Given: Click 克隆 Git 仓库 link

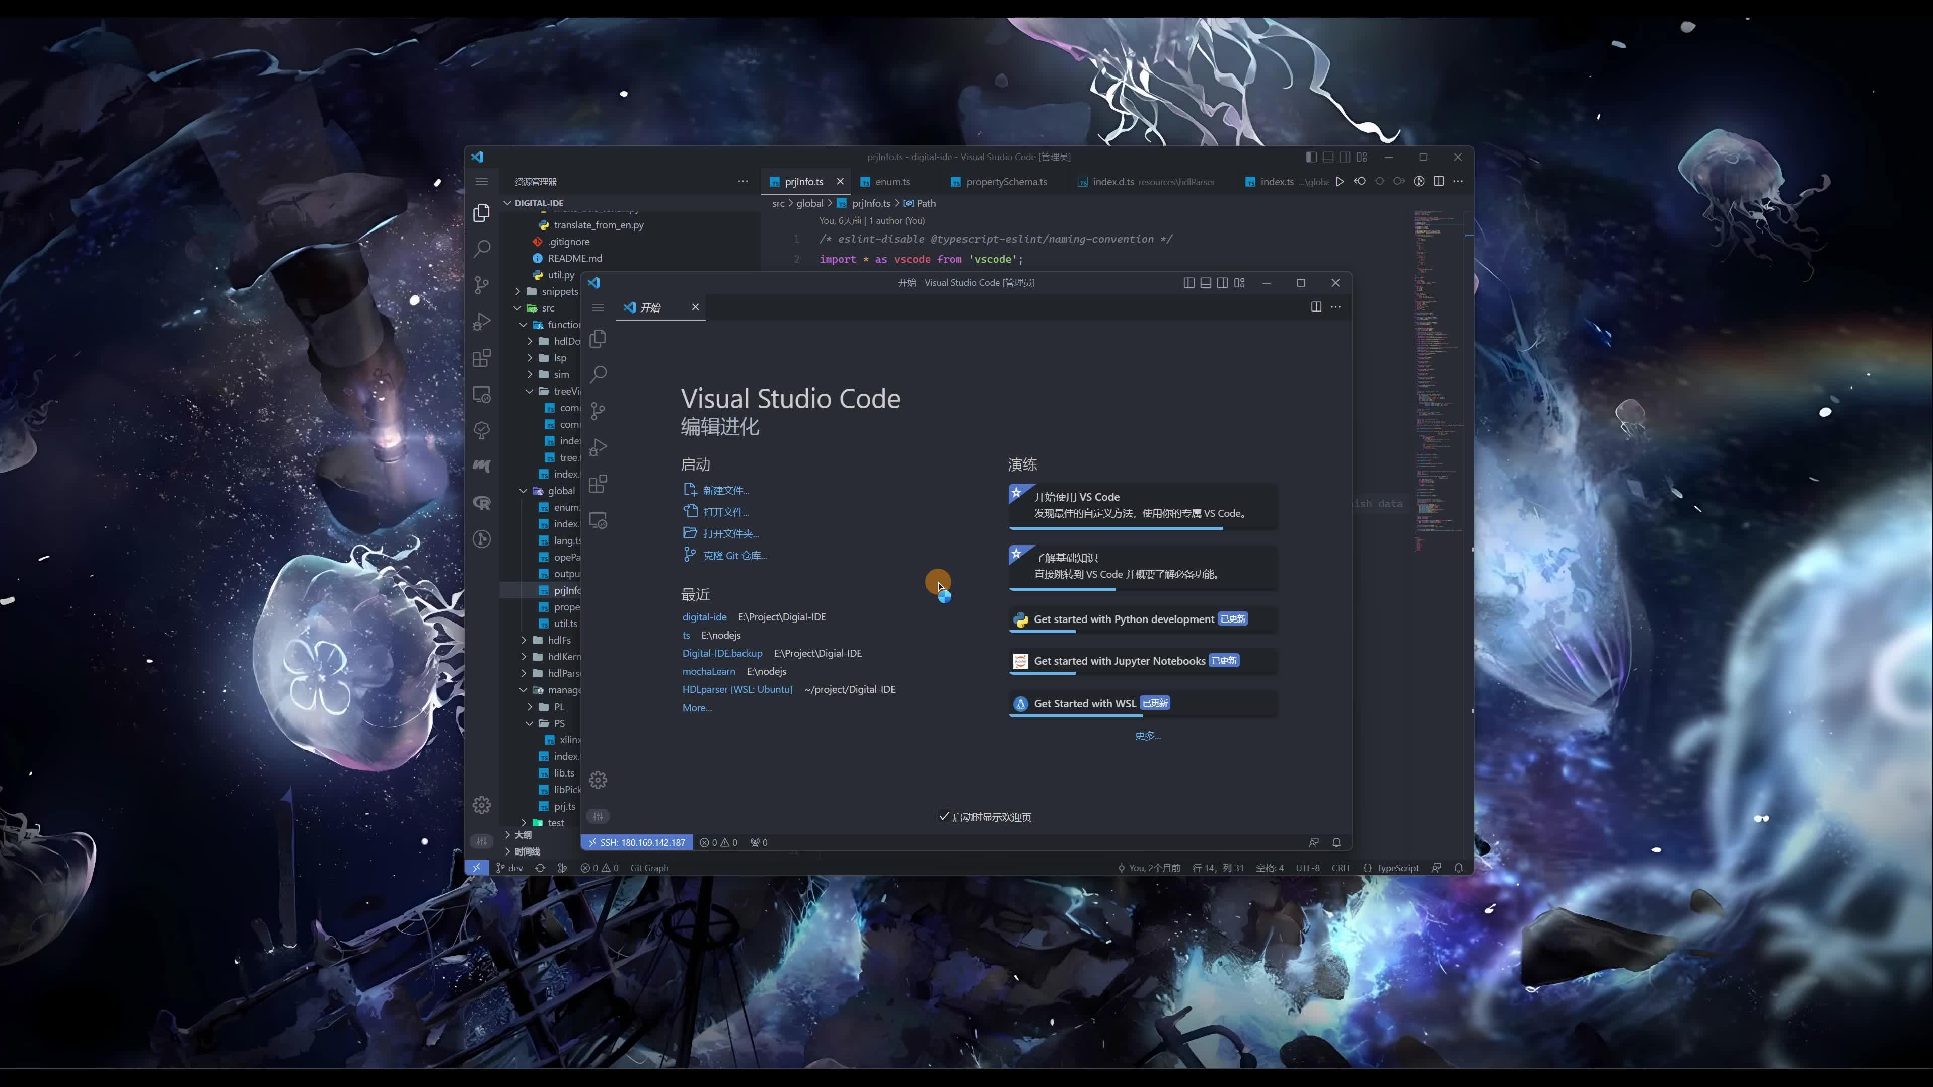Looking at the screenshot, I should click(735, 555).
